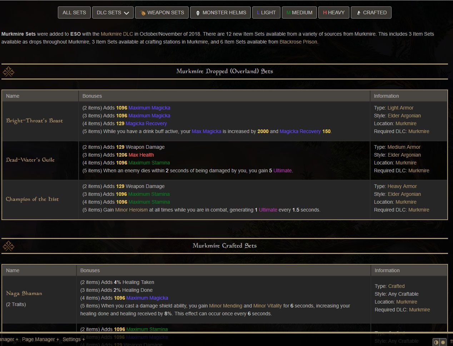Filter by LIGHT armor sets

point(266,12)
